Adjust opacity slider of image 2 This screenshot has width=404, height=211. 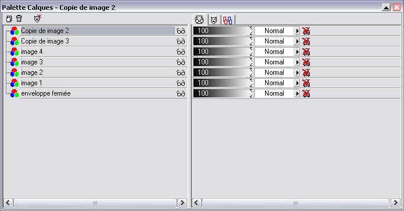click(x=223, y=72)
